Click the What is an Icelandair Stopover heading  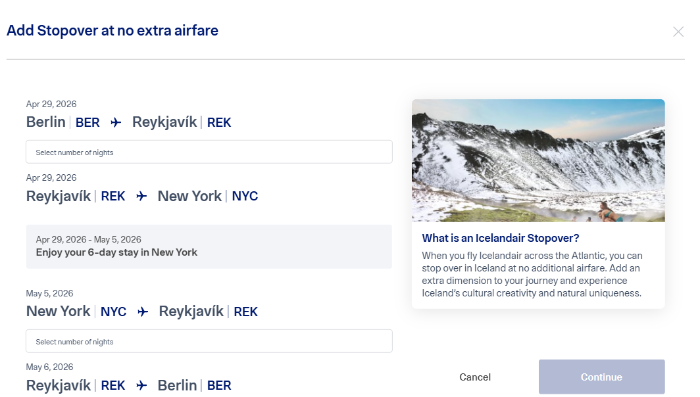[x=501, y=238]
